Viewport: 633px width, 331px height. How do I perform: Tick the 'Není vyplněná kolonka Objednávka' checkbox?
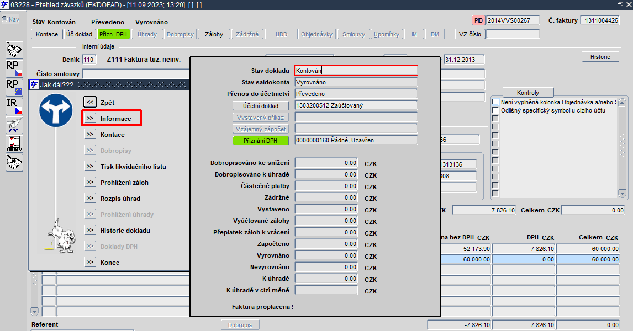tap(495, 102)
